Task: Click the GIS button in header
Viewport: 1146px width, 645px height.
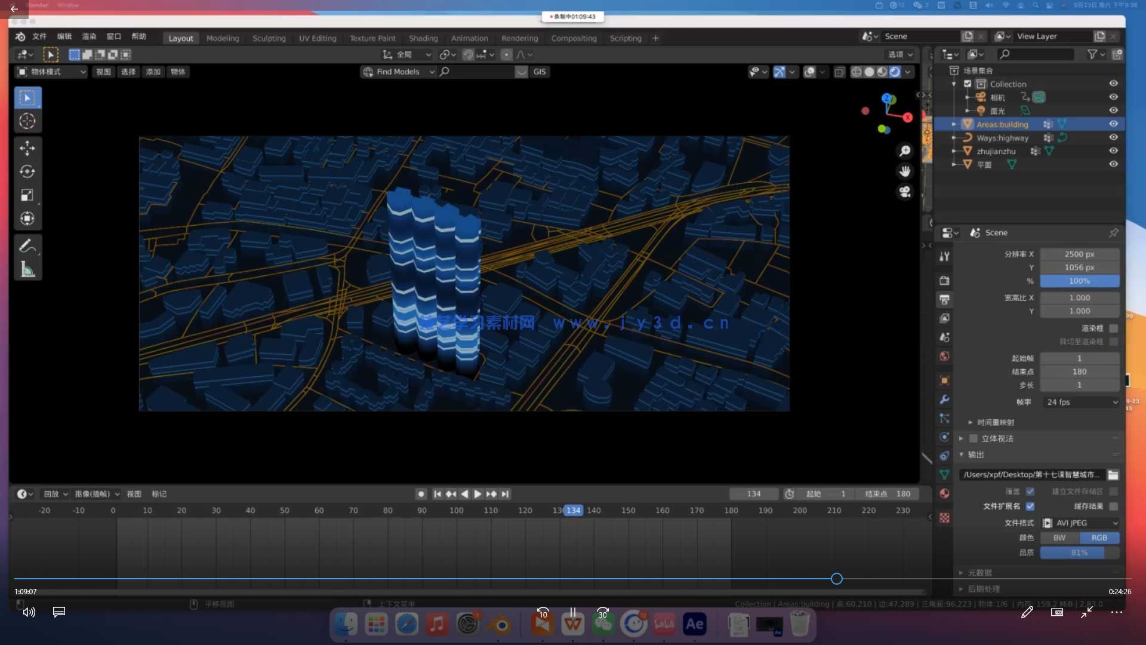Action: [x=540, y=72]
